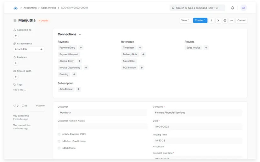Open the Create dropdown button

[200, 20]
